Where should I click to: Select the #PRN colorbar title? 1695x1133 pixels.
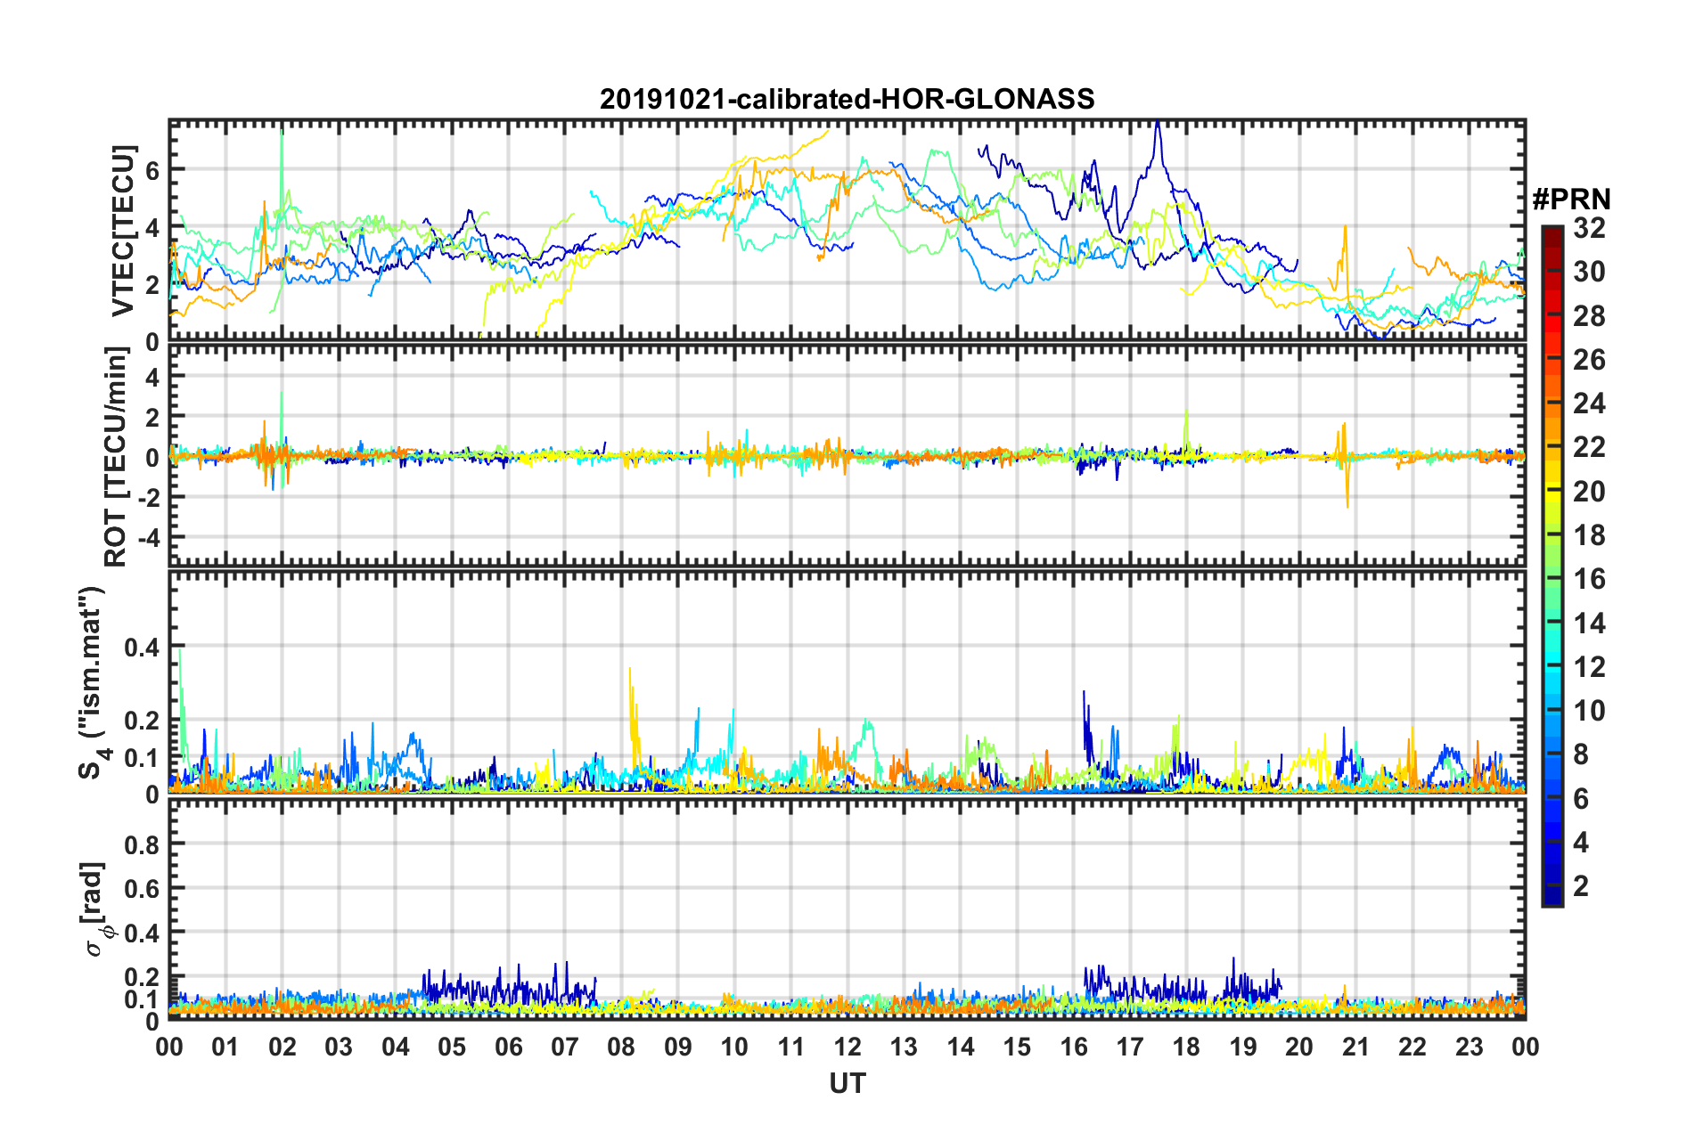coord(1571,200)
